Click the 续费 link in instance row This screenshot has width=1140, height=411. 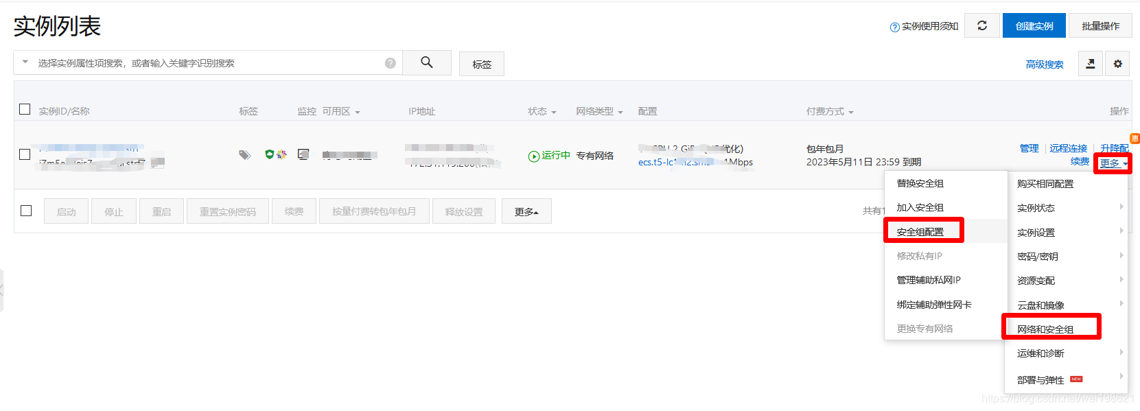pyautogui.click(x=1080, y=161)
